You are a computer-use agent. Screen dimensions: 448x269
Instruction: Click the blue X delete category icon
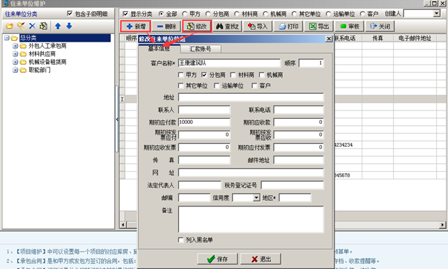click(32, 26)
